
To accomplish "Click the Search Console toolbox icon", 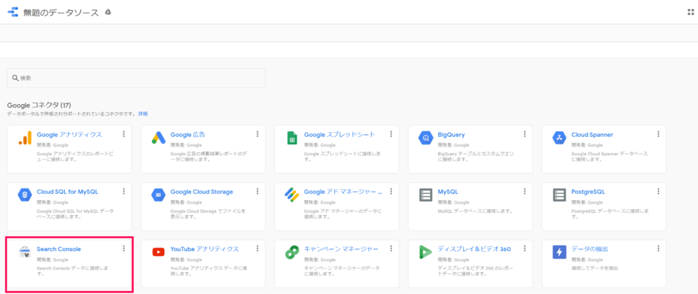I will click(24, 252).
